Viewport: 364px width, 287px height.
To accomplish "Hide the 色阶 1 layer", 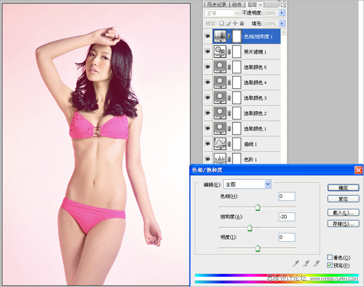I will [208, 159].
